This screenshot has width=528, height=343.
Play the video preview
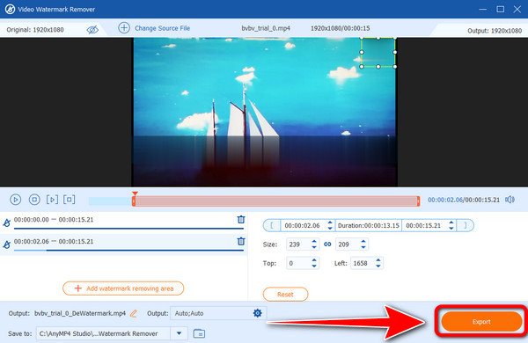coord(16,200)
